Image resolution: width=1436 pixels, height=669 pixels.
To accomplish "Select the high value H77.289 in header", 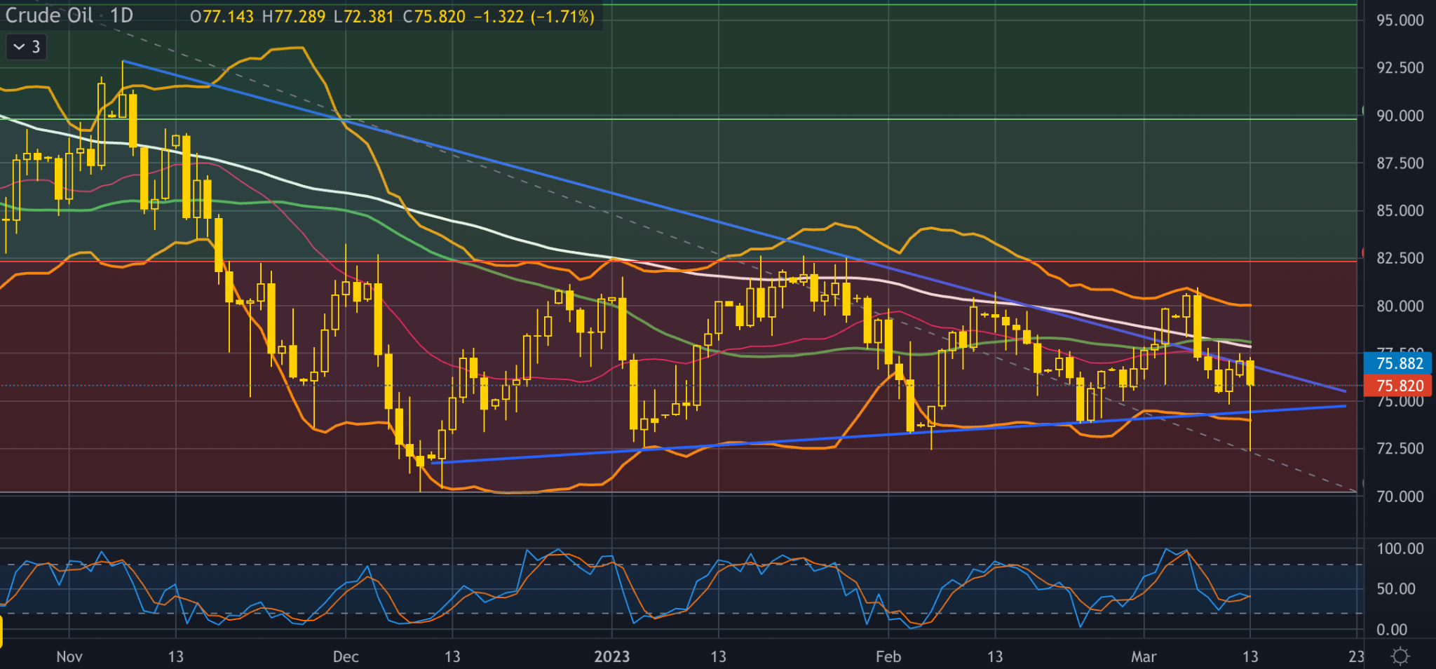I will click(x=294, y=16).
